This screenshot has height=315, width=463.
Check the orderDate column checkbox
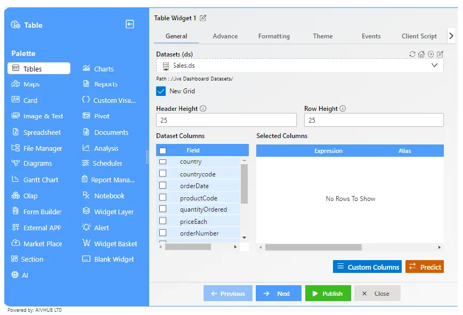point(163,185)
